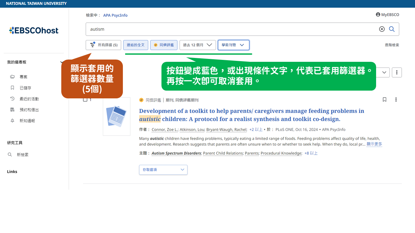Select 新檢索 new search in sidebar
415x233 pixels.
22,155
